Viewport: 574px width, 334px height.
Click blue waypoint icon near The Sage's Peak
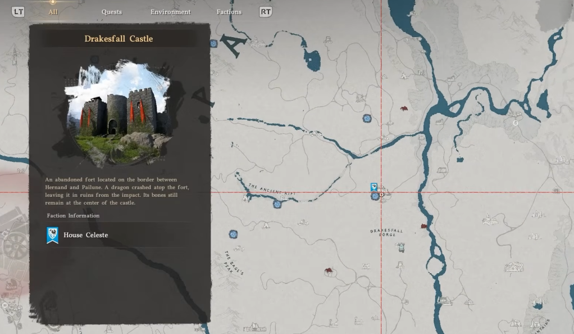point(233,234)
